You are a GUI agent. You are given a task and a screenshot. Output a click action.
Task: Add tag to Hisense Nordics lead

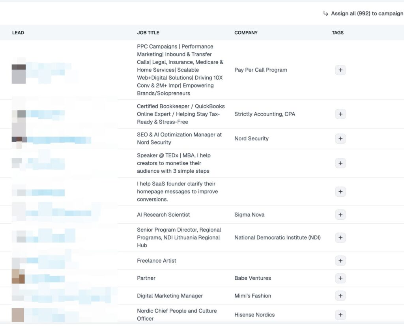tap(340, 315)
